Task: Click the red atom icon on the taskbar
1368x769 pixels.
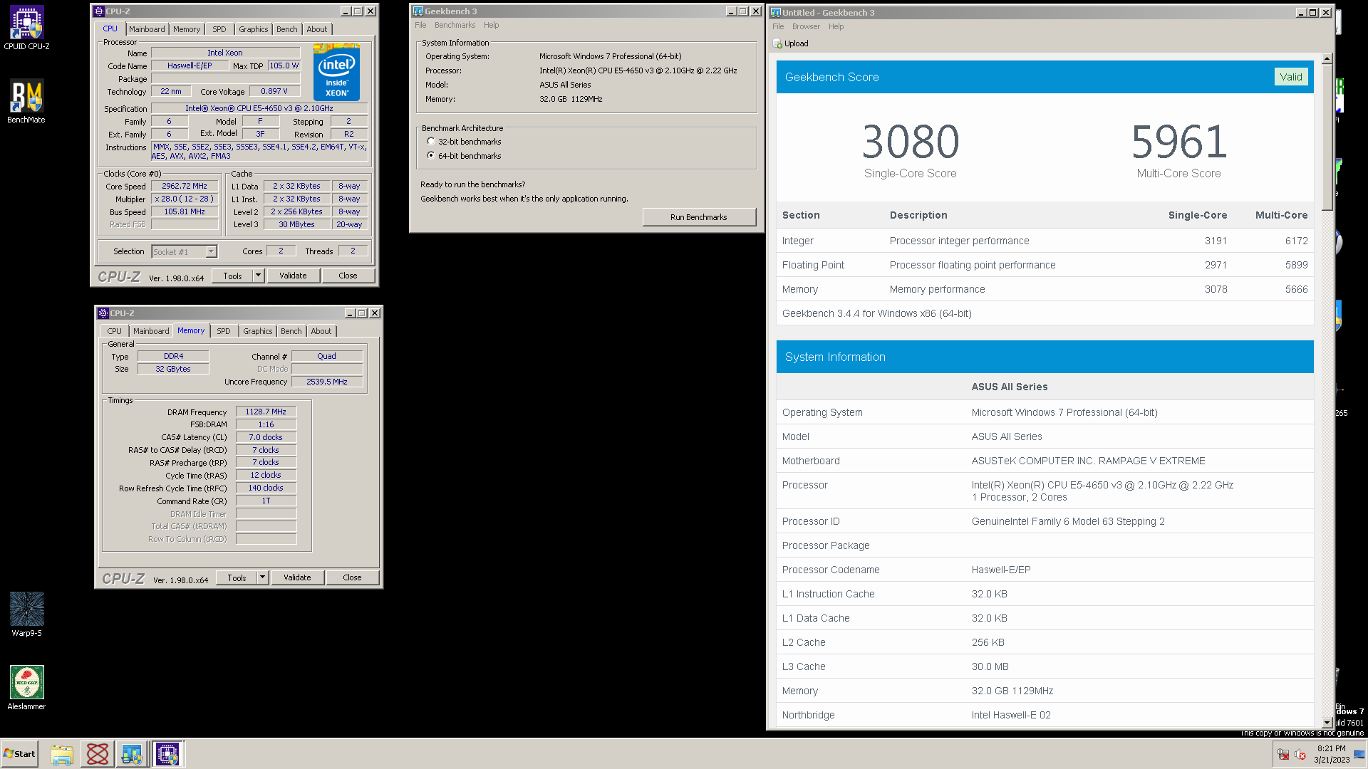Action: tap(97, 754)
